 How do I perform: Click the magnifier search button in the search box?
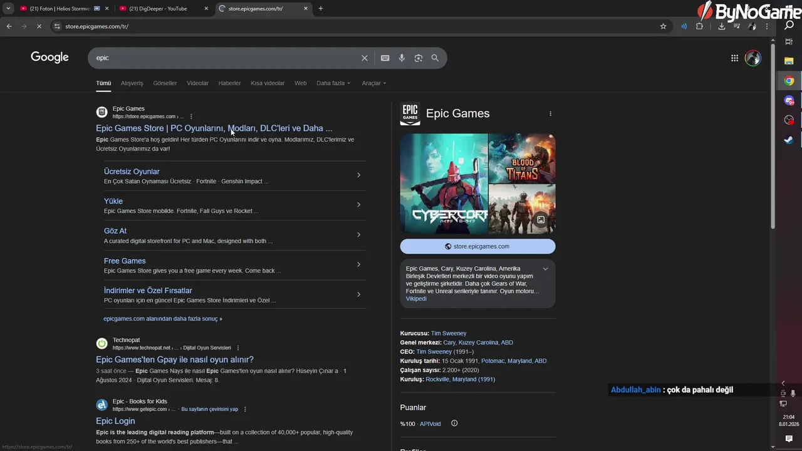pos(435,58)
